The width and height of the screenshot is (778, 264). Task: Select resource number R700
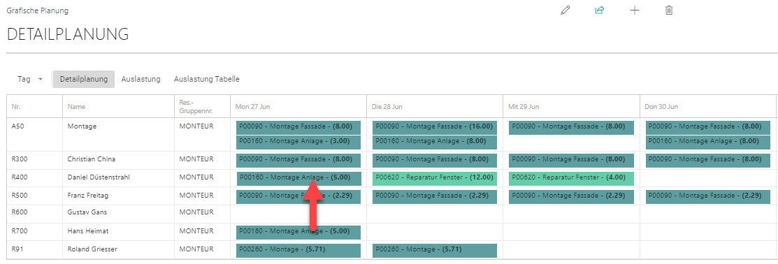pos(20,230)
